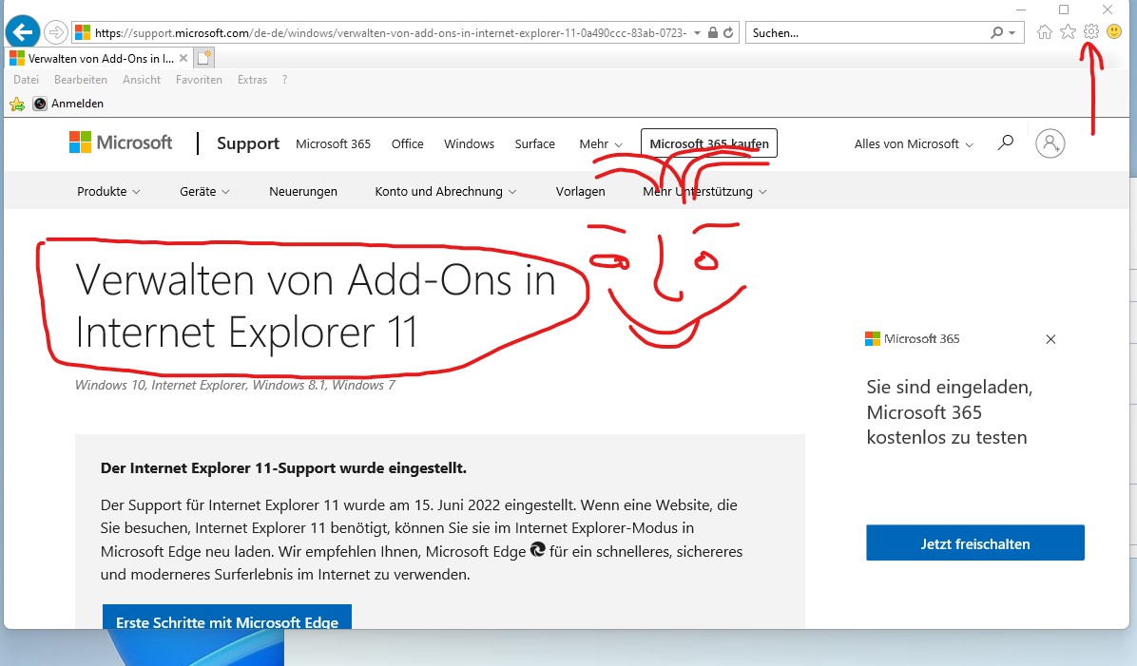Expand Konto und Abrechnung menu
This screenshot has height=666, width=1137.
pyautogui.click(x=446, y=192)
